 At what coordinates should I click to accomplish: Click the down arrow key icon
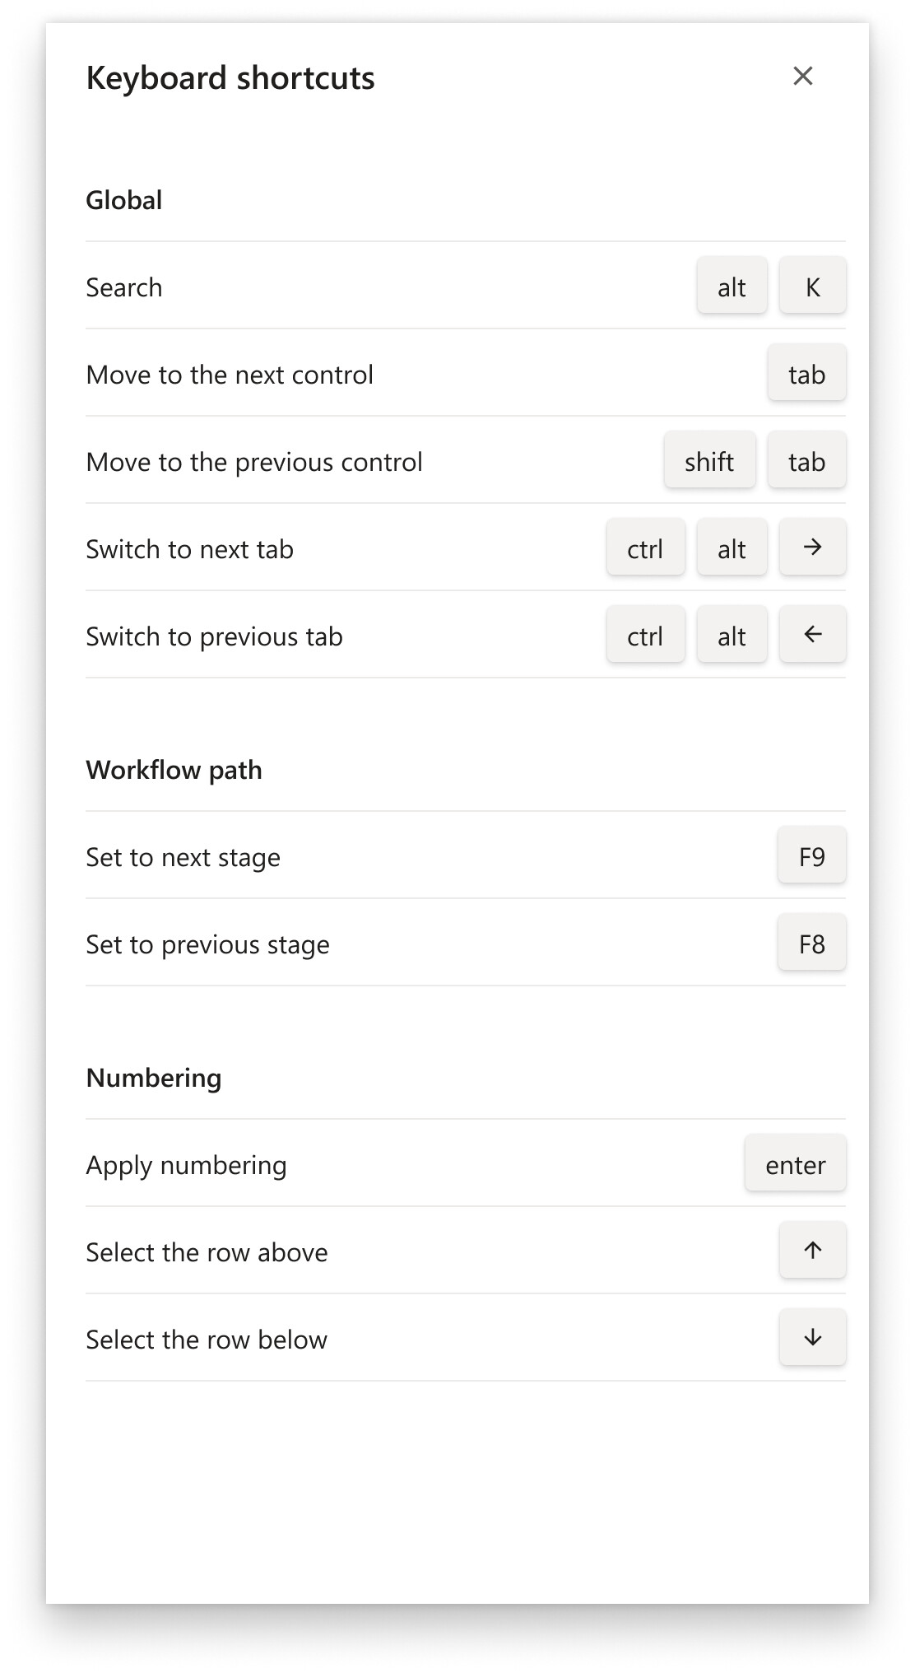click(x=812, y=1338)
